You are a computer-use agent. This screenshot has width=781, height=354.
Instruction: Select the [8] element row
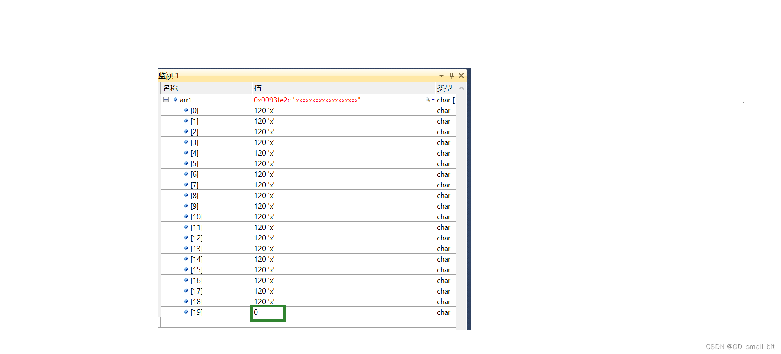pyautogui.click(x=308, y=196)
